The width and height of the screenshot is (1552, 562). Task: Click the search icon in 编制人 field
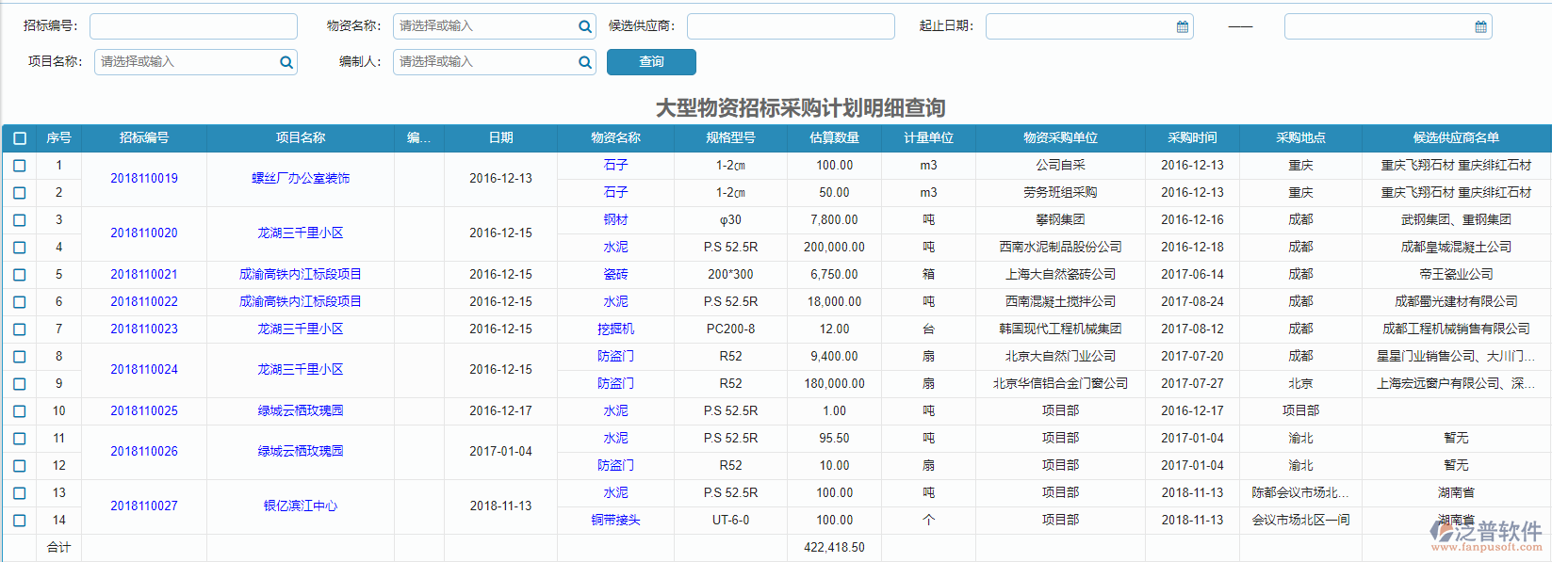point(585,63)
